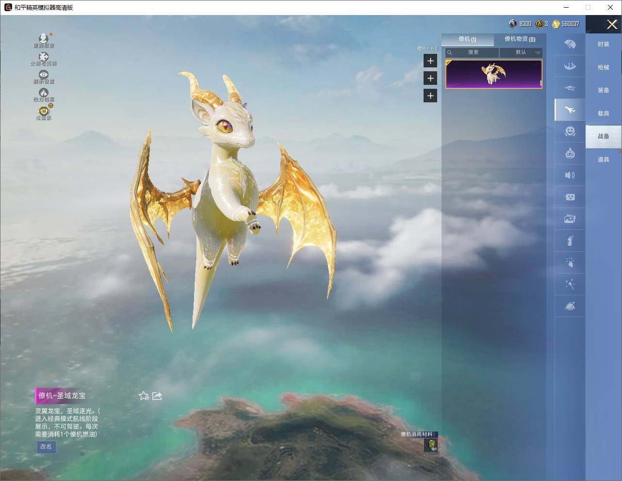Click the 僚机消耗材料 label
The image size is (622, 481).
pyautogui.click(x=418, y=434)
